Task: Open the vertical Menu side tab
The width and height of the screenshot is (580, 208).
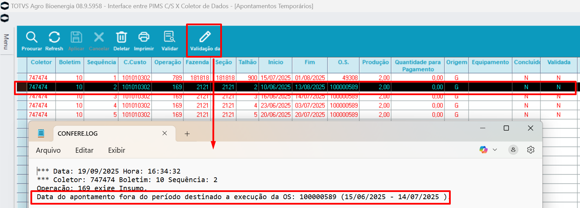Action: (x=6, y=42)
